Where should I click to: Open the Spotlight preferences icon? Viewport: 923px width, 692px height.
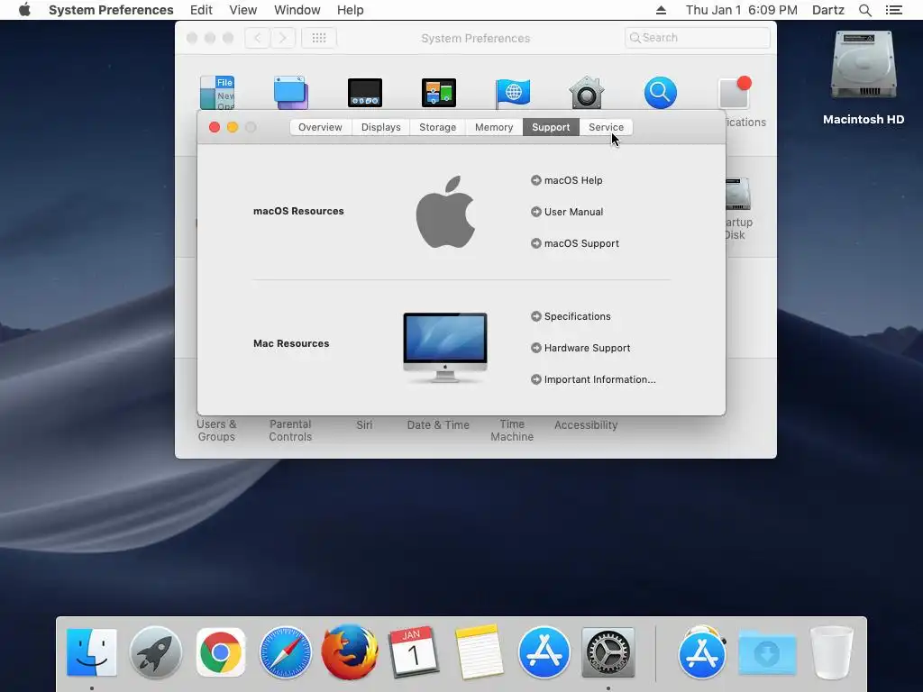[661, 93]
